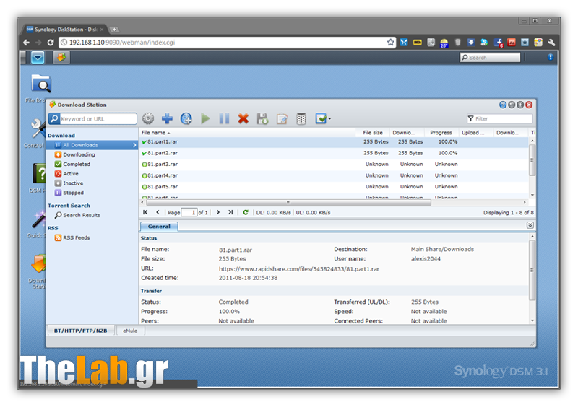
Task: Remove selected task with red X
Action: [243, 118]
